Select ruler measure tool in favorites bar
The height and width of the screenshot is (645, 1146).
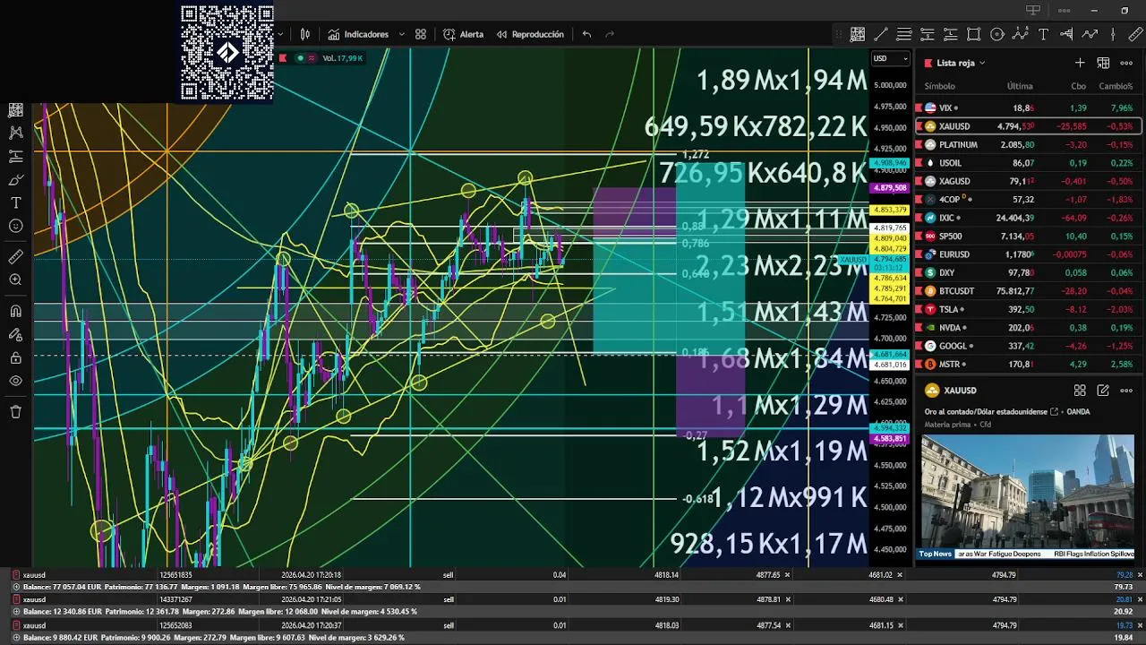coord(1136,34)
